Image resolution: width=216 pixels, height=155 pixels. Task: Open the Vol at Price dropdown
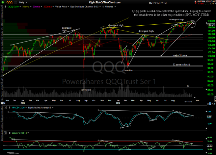[68, 7]
